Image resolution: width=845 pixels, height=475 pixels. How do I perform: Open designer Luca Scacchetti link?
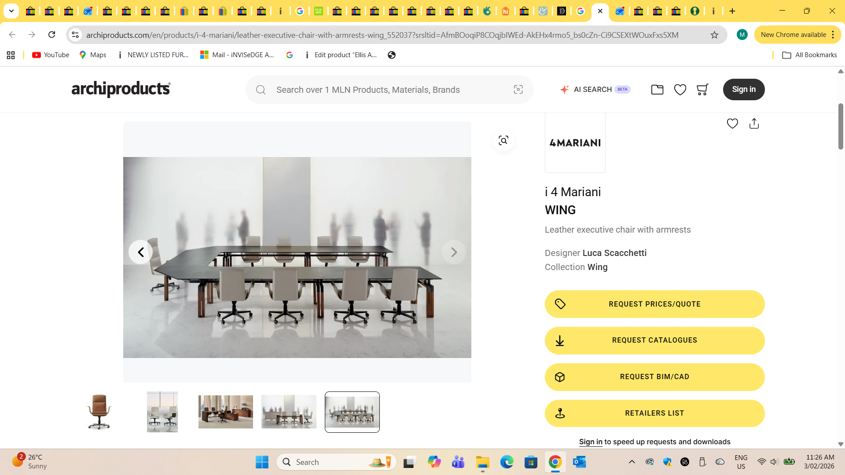(614, 253)
